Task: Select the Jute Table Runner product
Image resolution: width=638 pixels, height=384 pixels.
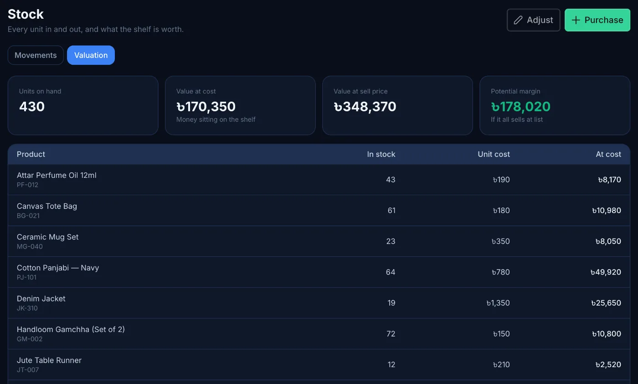Action: click(49, 360)
